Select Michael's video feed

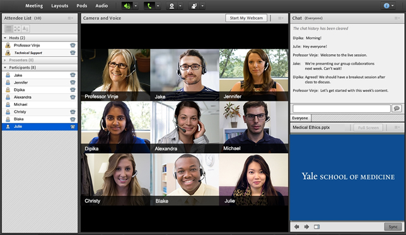coord(253,127)
